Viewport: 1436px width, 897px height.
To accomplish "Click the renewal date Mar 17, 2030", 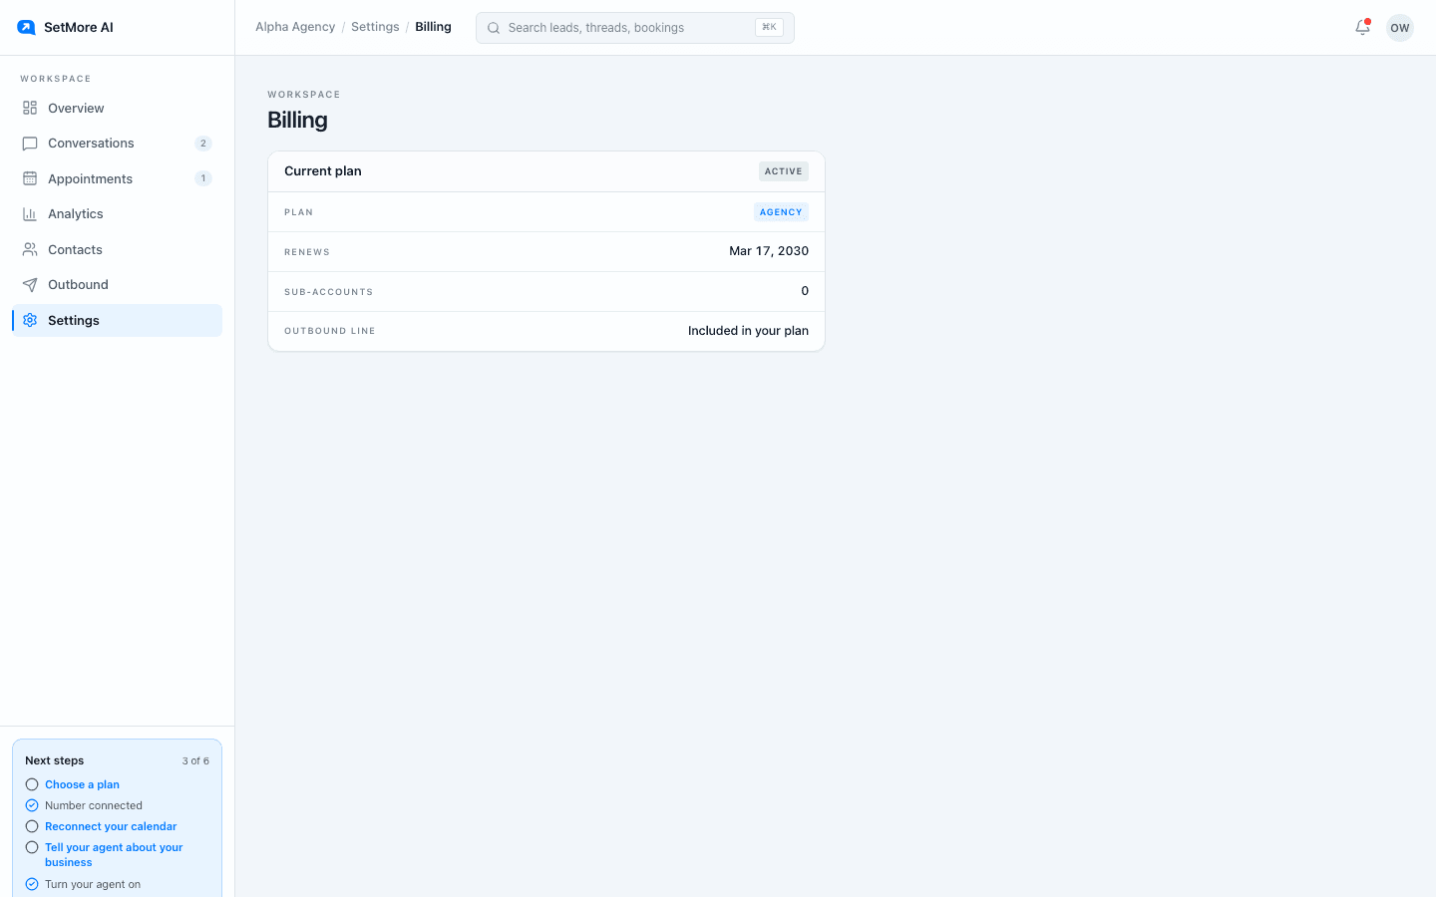I will (x=769, y=251).
